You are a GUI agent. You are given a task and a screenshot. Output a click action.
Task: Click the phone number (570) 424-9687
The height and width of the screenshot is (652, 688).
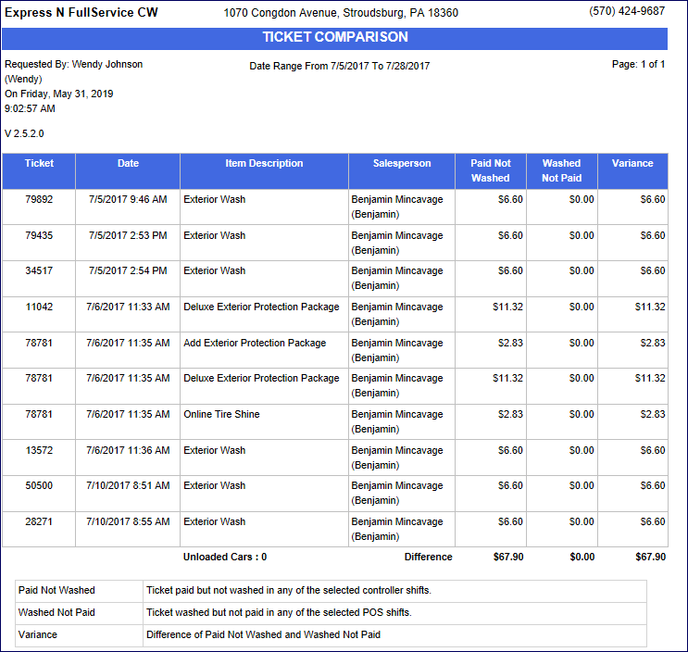point(627,12)
